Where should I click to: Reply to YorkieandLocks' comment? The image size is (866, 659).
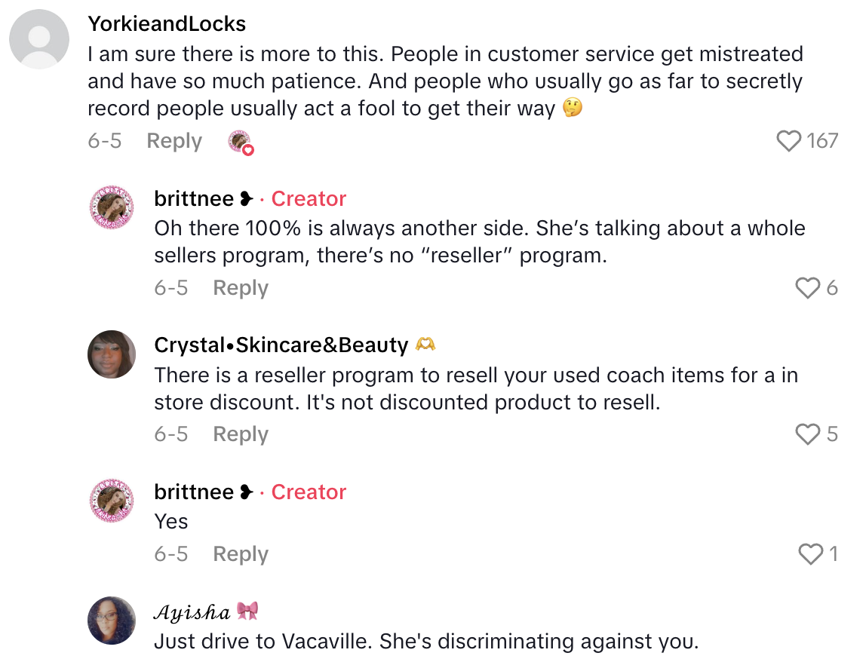[x=174, y=141]
